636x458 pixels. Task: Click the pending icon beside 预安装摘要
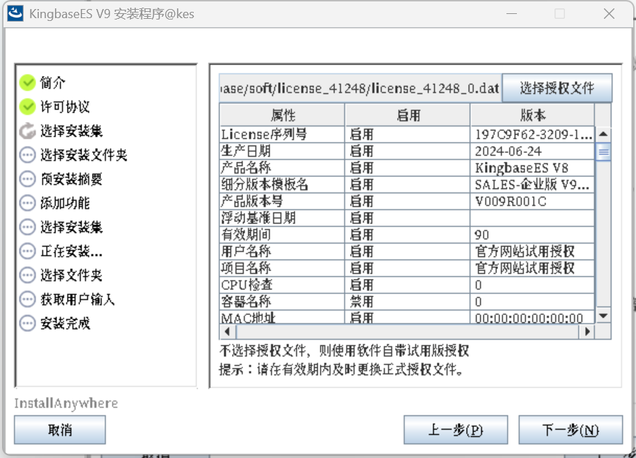(28, 179)
